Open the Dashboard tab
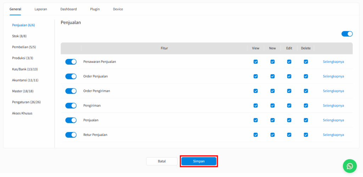 tap(68, 9)
